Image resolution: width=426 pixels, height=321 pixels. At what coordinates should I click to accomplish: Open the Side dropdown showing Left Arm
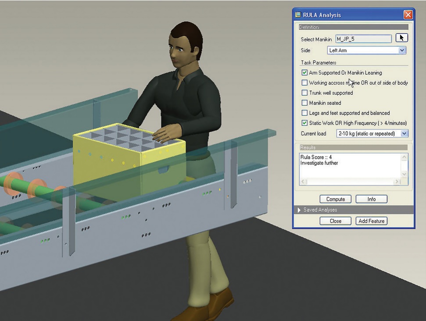(x=402, y=50)
